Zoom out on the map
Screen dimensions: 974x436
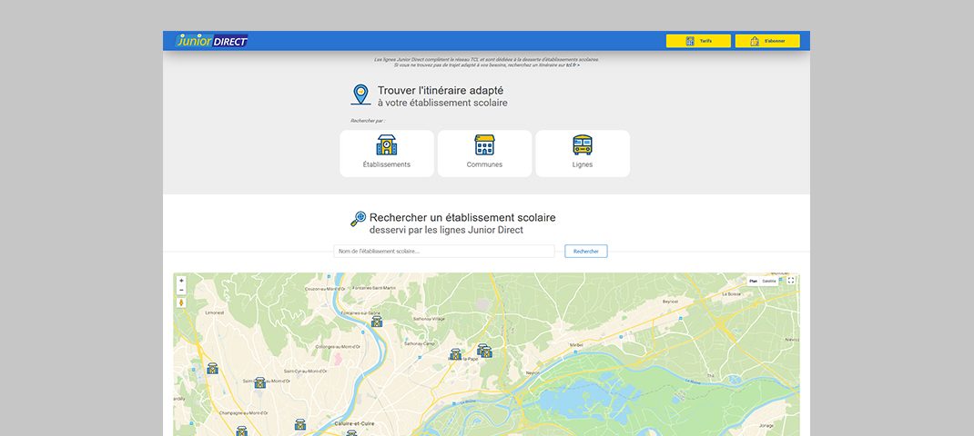181,291
